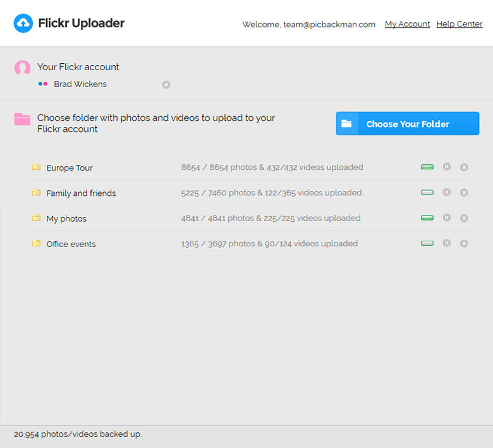Pause the My photos upload
Image resolution: width=493 pixels, height=448 pixels.
[x=447, y=217]
